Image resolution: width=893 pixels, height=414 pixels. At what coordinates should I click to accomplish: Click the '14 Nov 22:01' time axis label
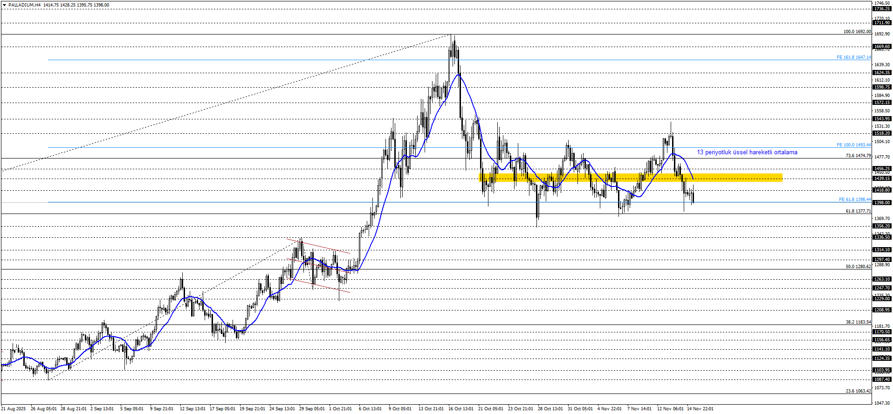[x=700, y=409]
